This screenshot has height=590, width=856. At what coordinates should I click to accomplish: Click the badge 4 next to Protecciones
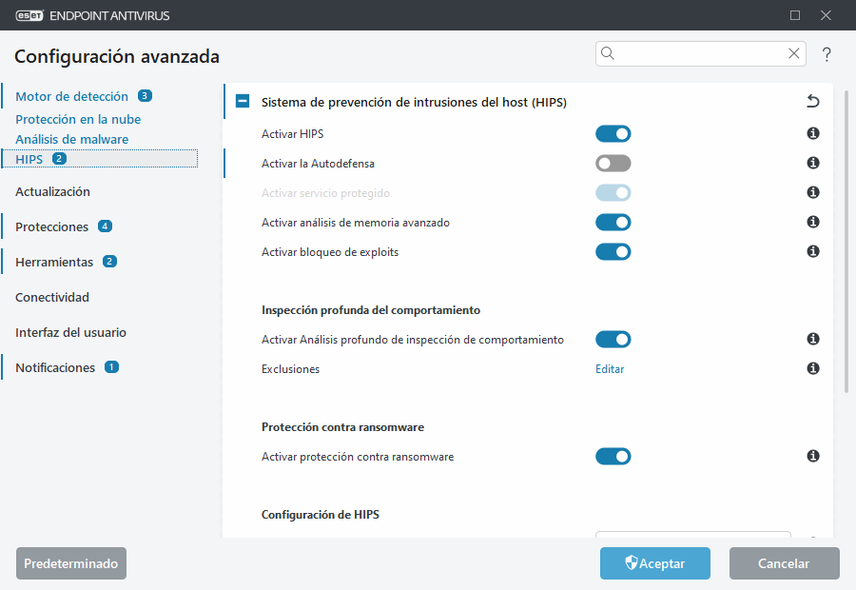[105, 226]
